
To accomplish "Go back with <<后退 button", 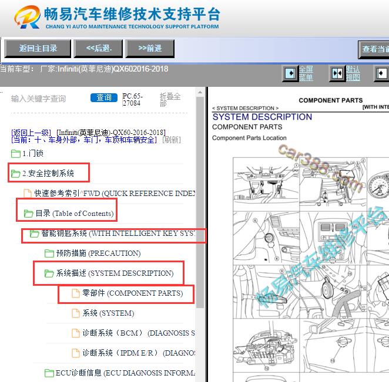I will pos(99,48).
